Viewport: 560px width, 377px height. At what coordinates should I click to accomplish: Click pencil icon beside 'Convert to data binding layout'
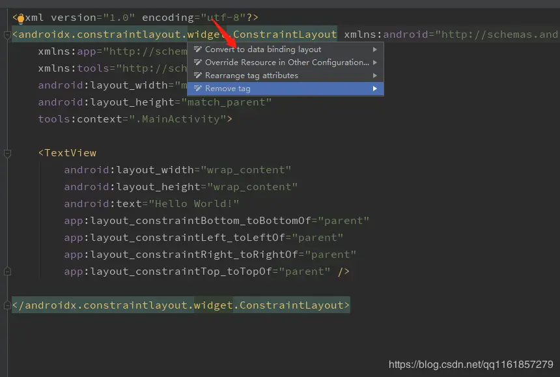[x=197, y=49]
